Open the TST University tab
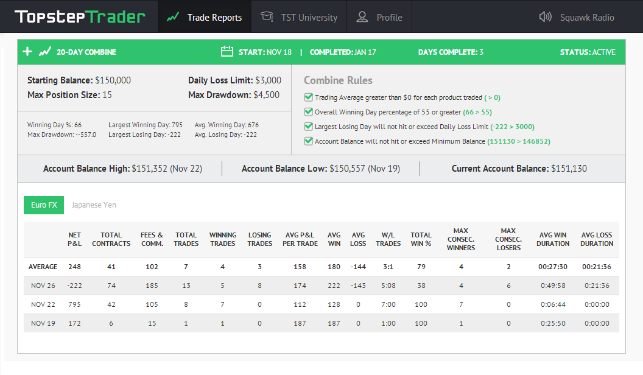This screenshot has width=643, height=375. pos(299,17)
